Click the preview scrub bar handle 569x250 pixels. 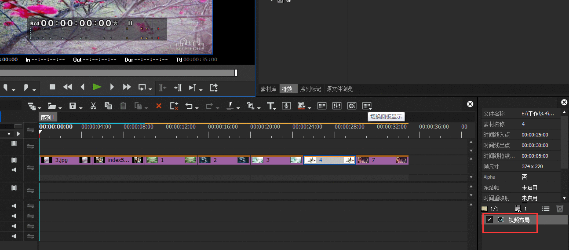[236, 73]
